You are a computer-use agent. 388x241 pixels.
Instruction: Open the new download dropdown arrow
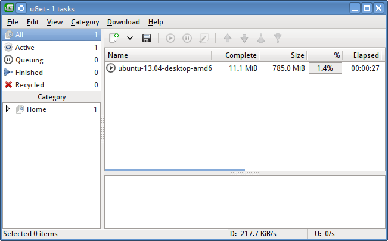(130, 38)
